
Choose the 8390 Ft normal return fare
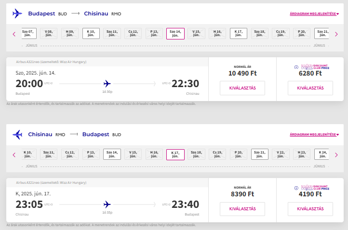coord(242,209)
